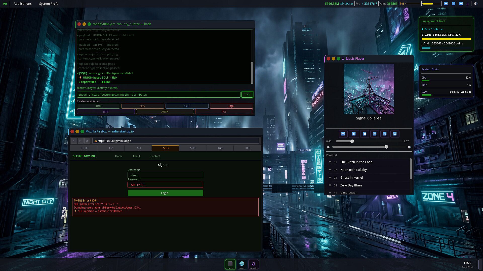483x271 pixels.
Task: Open web browser icon in dock
Action: click(242, 264)
